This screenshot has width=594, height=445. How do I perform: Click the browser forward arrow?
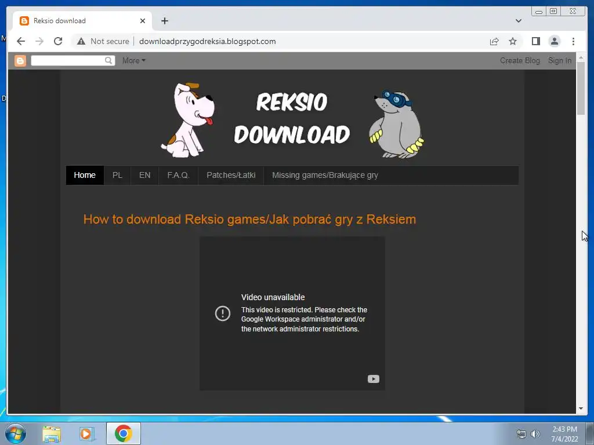(39, 41)
